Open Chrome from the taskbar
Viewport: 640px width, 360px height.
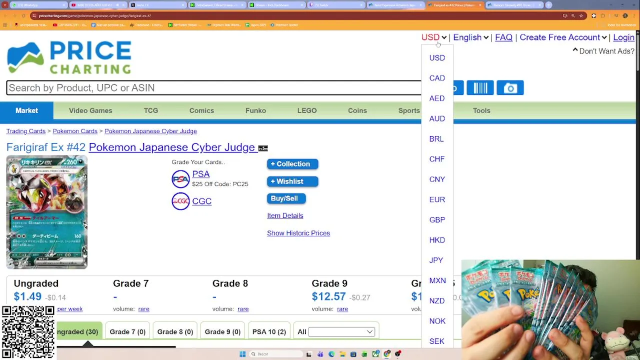click(x=387, y=354)
